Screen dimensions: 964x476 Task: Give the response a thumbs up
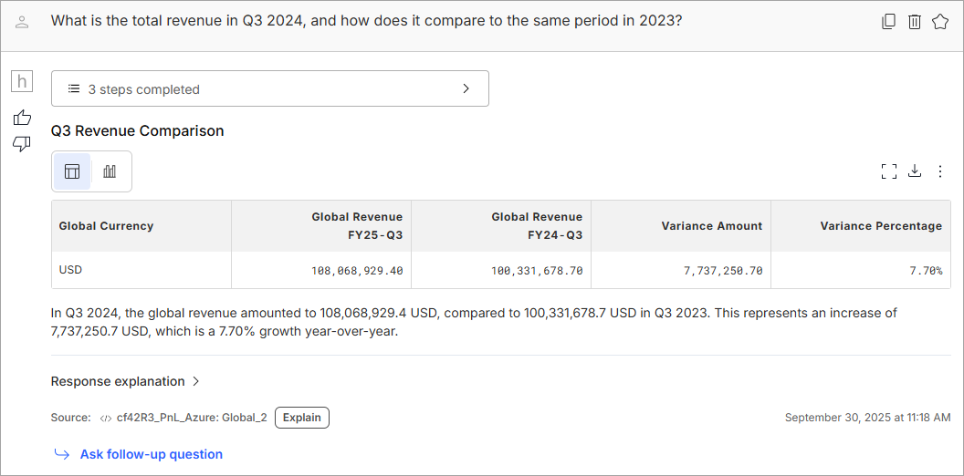pos(22,118)
